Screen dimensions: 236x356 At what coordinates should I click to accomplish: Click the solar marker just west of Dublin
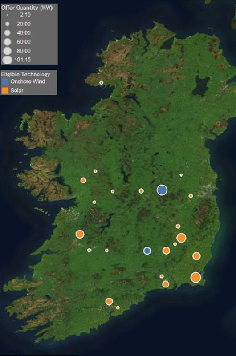click(191, 196)
